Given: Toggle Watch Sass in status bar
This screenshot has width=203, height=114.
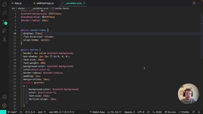Looking at the screenshot, I should coord(97,112).
